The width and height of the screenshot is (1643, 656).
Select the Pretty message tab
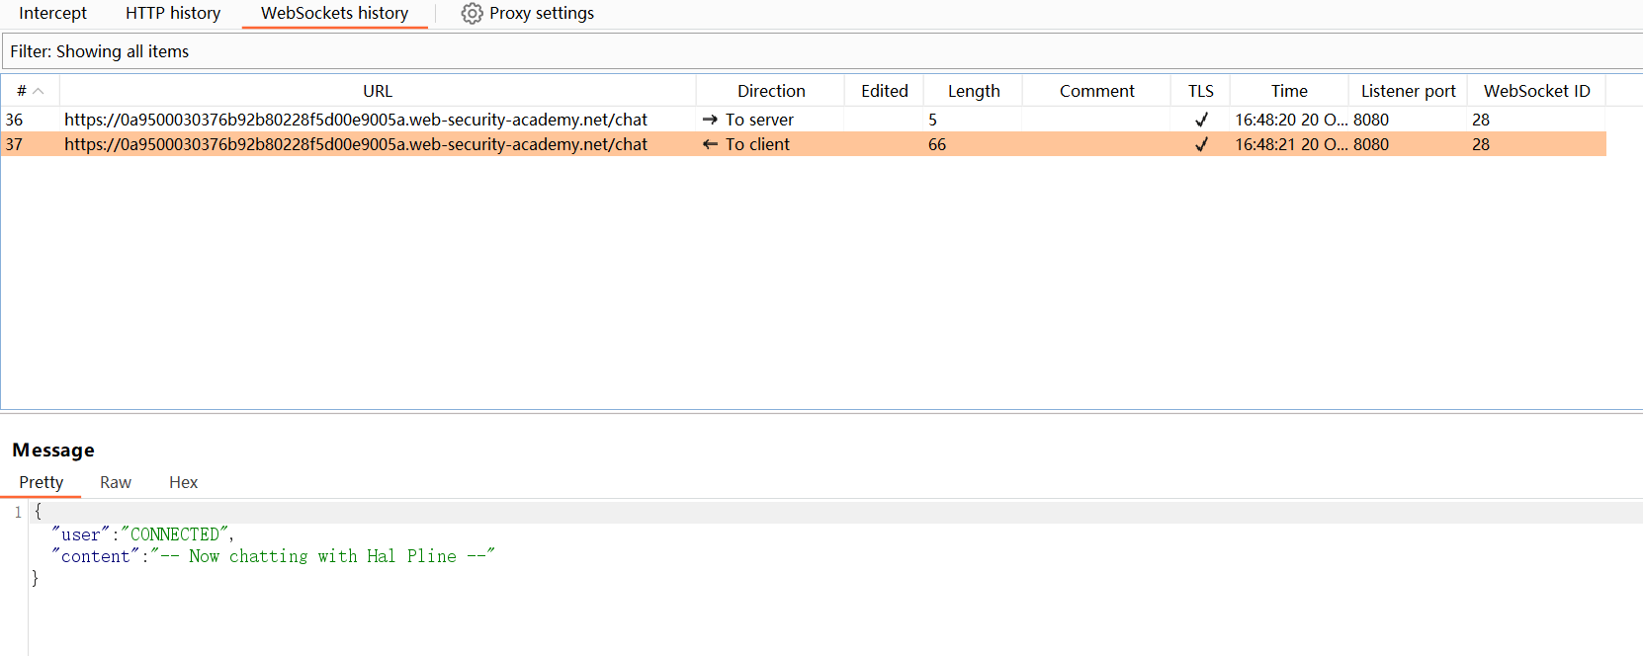[41, 482]
